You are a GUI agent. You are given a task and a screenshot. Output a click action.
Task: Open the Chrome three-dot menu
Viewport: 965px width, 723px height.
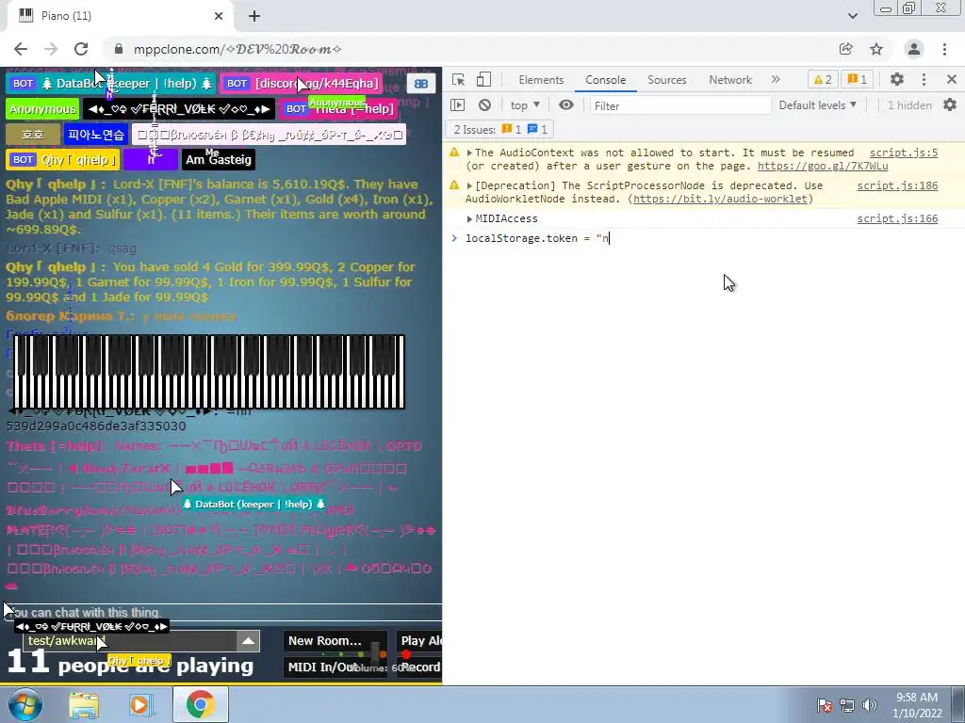[x=944, y=49]
